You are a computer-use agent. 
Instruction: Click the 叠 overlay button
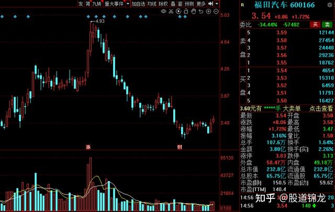coord(173,4)
